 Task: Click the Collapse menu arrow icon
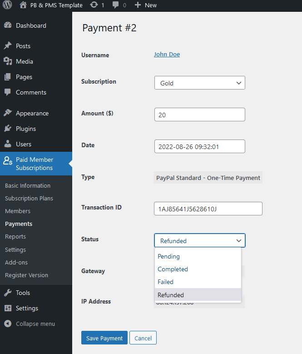pos(8,324)
